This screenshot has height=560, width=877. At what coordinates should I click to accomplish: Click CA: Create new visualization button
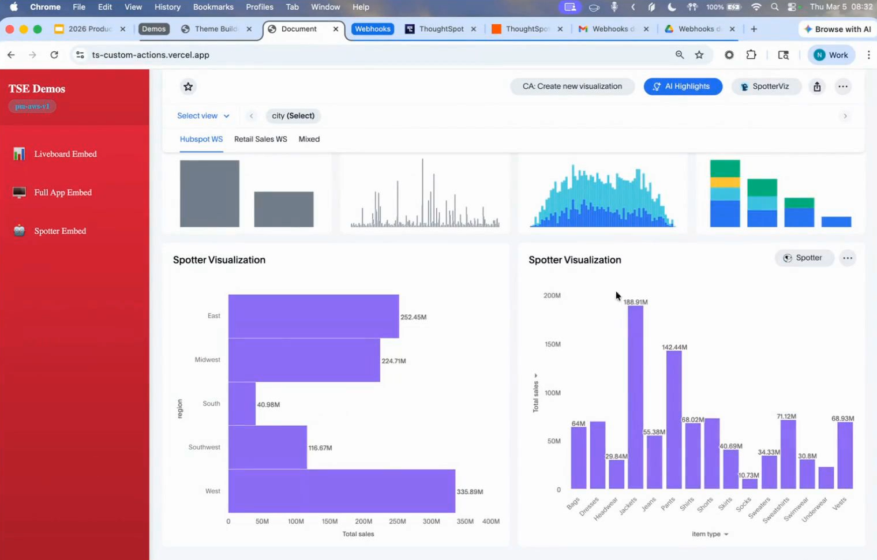(x=572, y=87)
